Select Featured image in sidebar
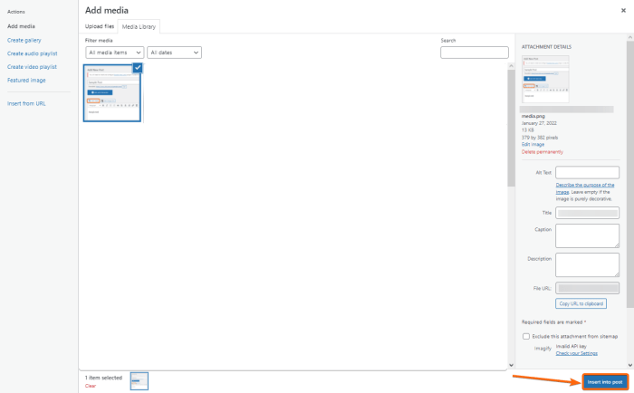The width and height of the screenshot is (634, 393). (x=26, y=80)
